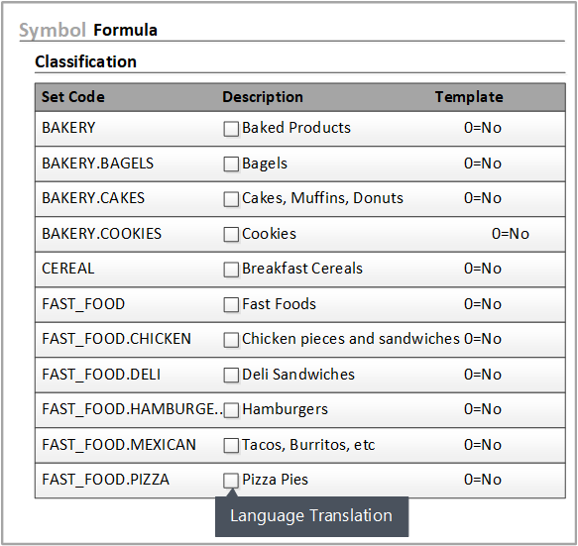Check the Bagels language translation box
This screenshot has height=546, width=578.
[231, 164]
